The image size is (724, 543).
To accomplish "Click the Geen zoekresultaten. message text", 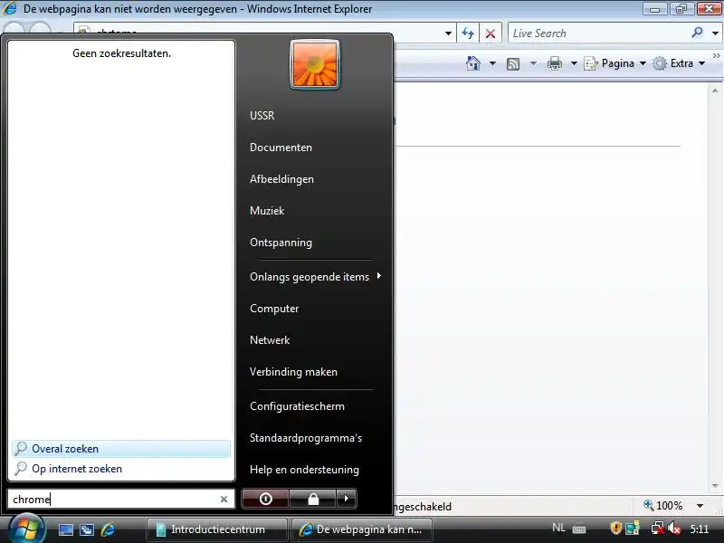I will 121,53.
